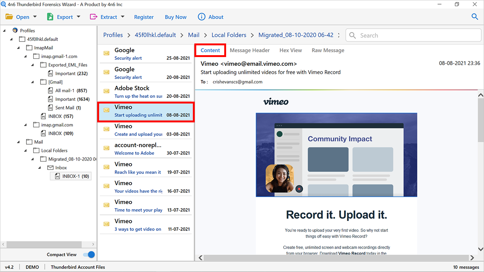This screenshot has width=484, height=272.
Task: Click Local Folders in the breadcrumb
Action: pyautogui.click(x=229, y=35)
